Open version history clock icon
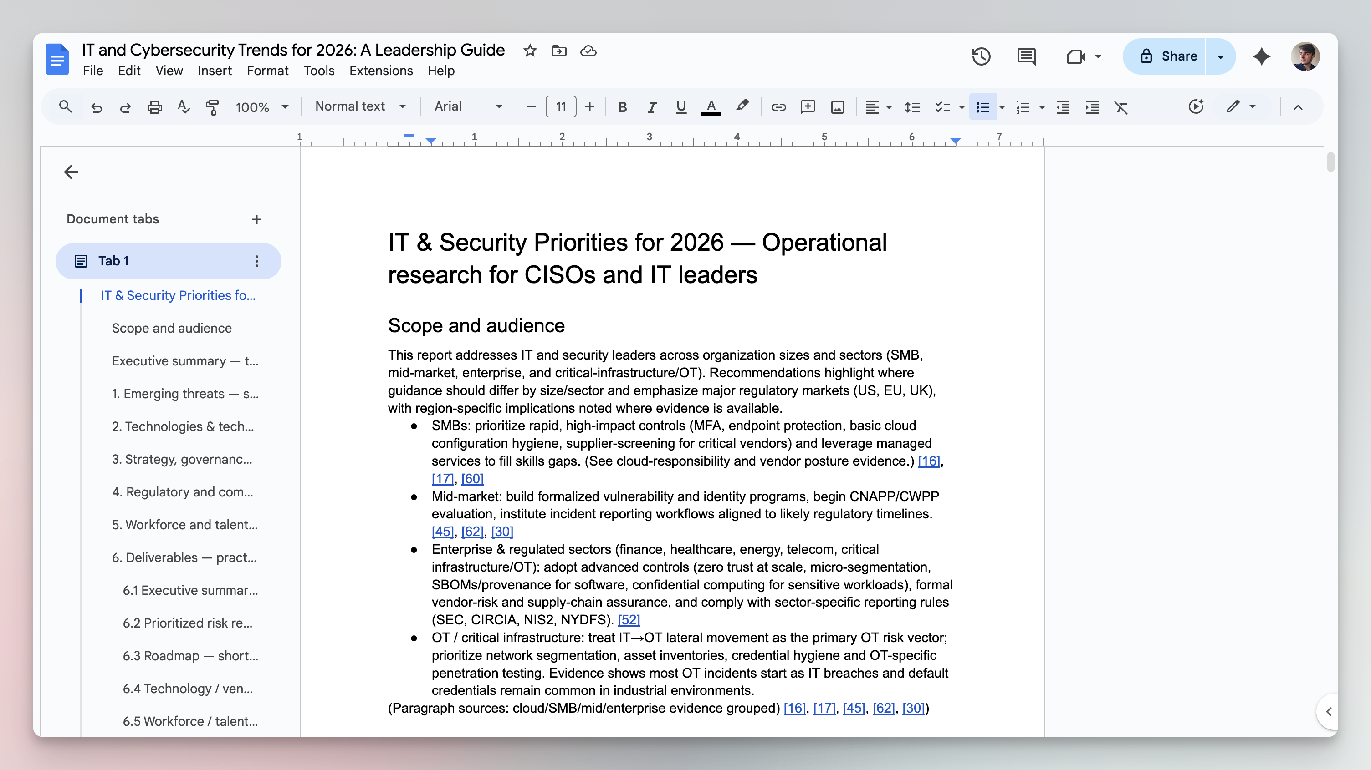The height and width of the screenshot is (770, 1371). [981, 56]
